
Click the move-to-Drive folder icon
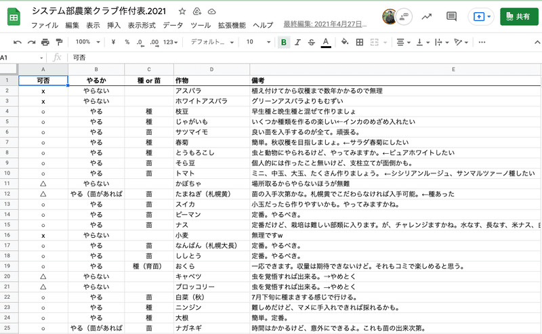[197, 12]
